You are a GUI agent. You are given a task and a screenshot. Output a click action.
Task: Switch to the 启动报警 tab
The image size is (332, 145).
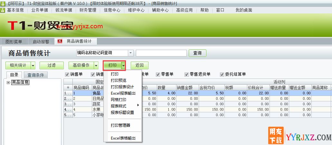pos(41,42)
